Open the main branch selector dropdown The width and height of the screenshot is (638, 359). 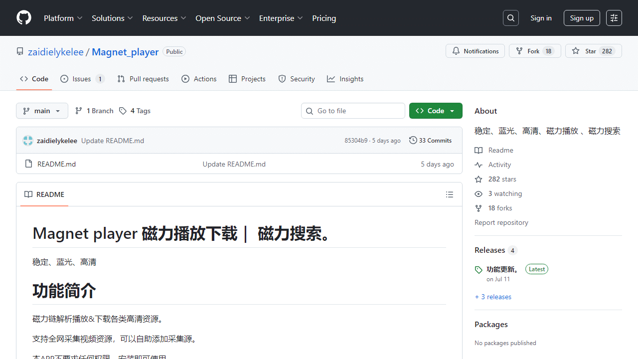[42, 111]
